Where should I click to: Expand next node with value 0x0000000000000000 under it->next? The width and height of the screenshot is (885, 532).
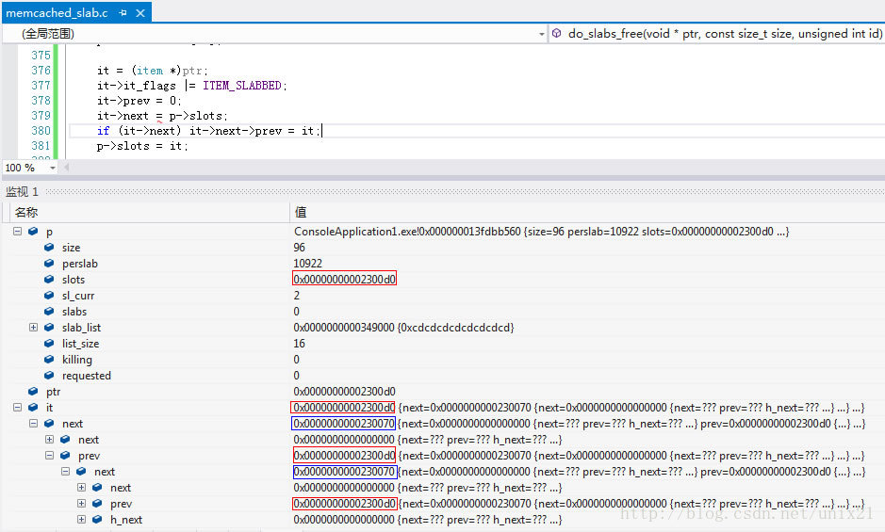click(x=49, y=439)
